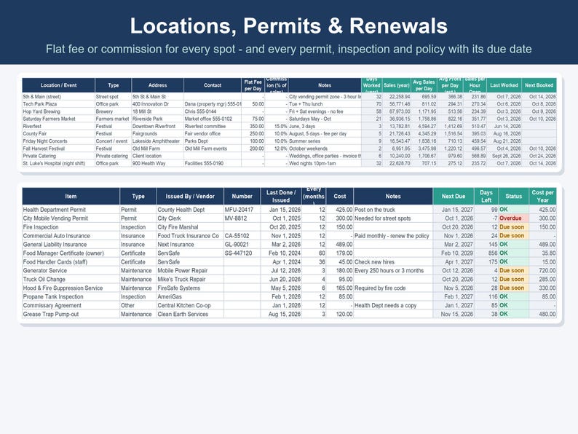Viewport: 578px width, 434px height.
Task: Click the 'County Fair' location cell
Action: click(x=58, y=133)
